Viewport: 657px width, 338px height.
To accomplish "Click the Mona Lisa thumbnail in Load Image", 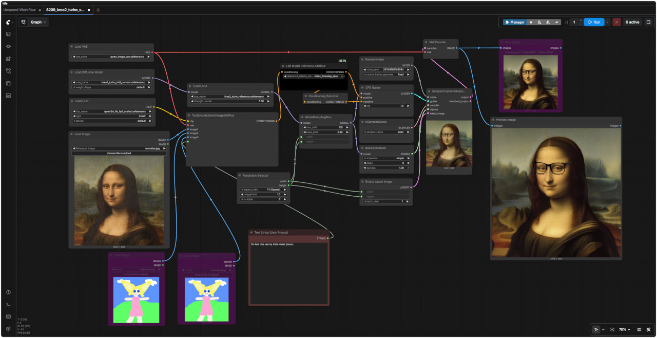I will (x=119, y=200).
